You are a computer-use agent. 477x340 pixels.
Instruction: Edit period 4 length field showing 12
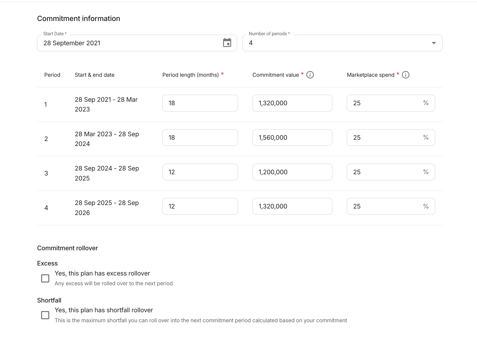click(200, 206)
